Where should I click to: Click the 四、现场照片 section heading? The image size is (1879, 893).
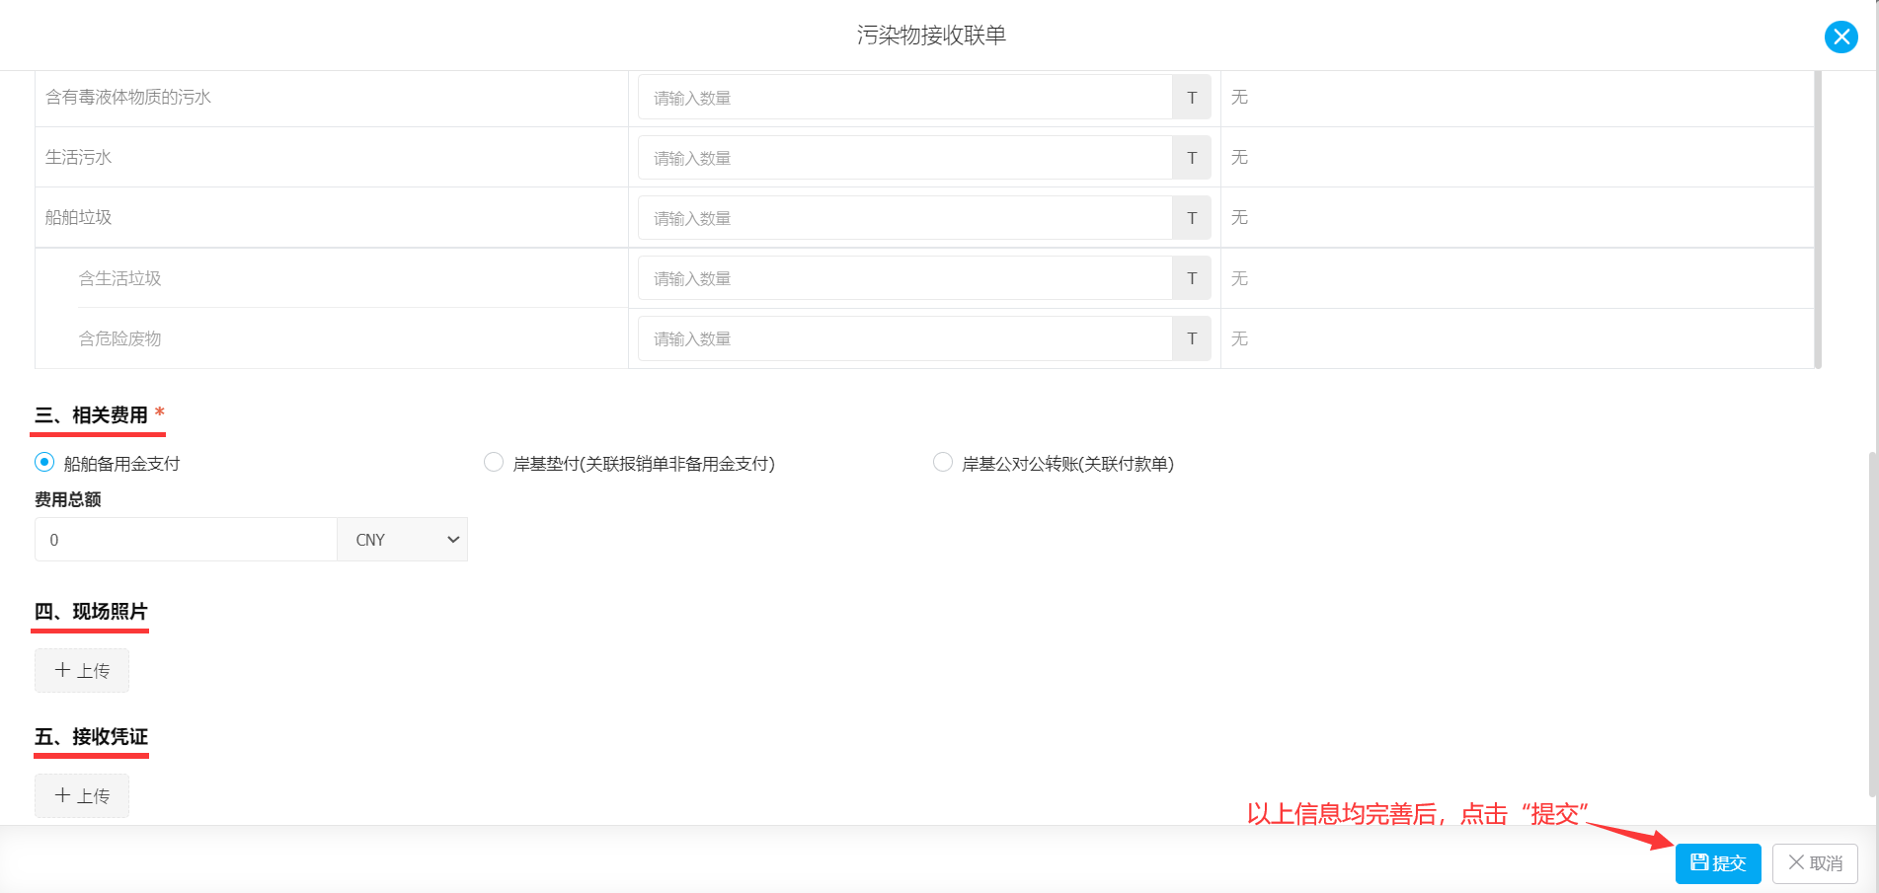tap(91, 612)
